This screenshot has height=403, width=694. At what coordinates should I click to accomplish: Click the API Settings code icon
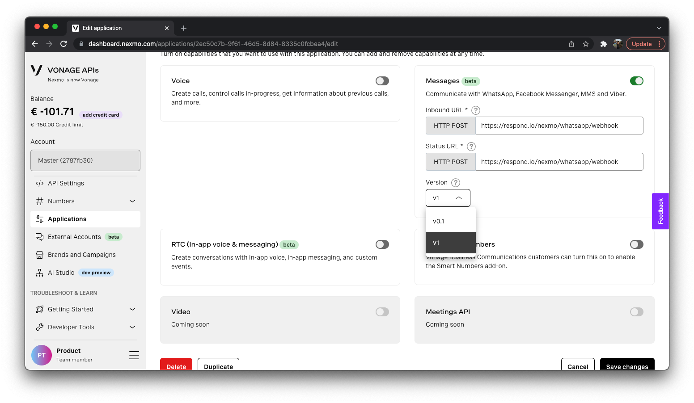[40, 183]
